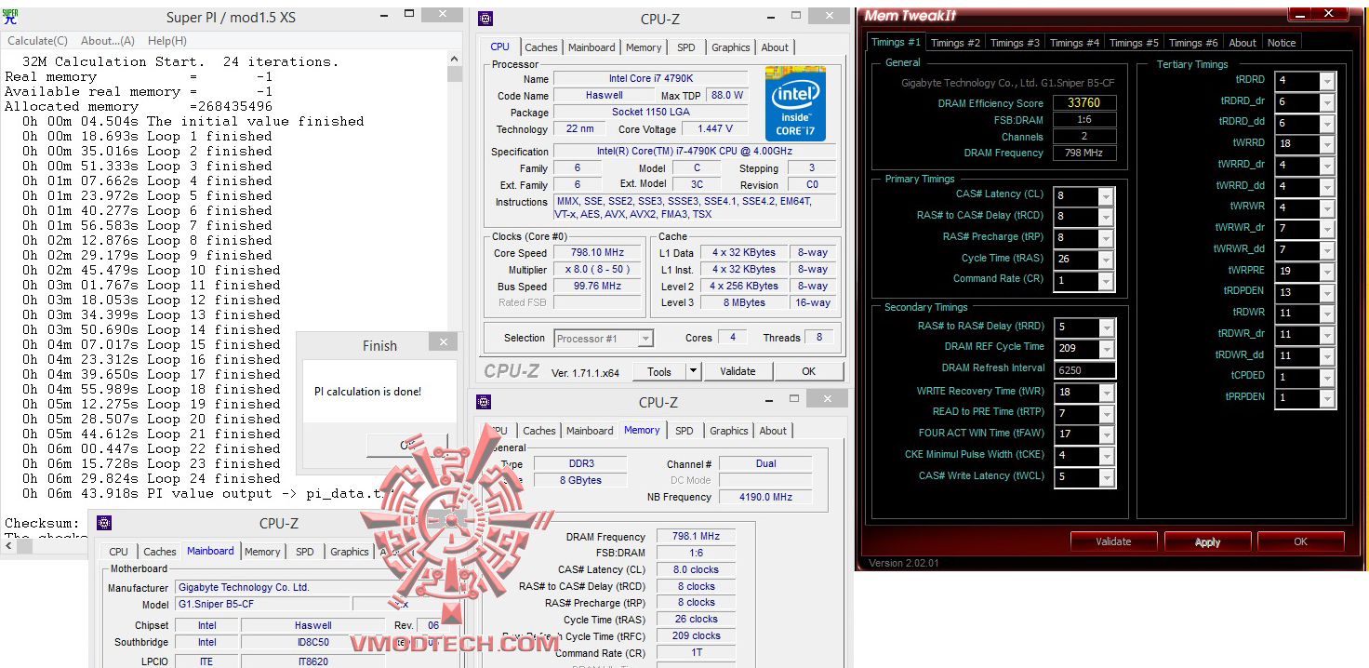Select the CPU tab in the CPU-Z window showing the Mainboard tab

click(118, 552)
